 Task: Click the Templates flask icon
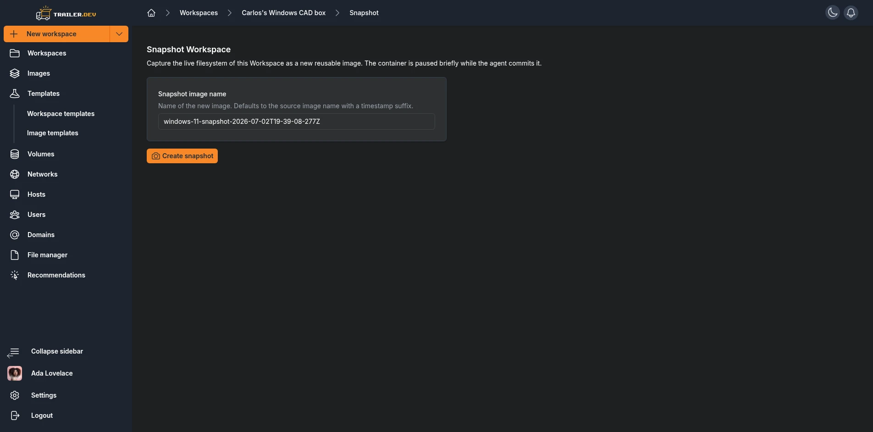coord(15,94)
